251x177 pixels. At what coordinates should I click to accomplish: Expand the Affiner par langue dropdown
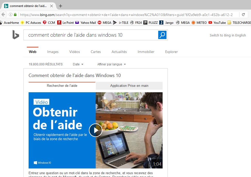[x=112, y=64]
